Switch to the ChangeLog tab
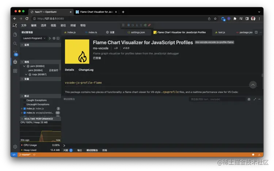This screenshot has width=274, height=171. pos(86,70)
